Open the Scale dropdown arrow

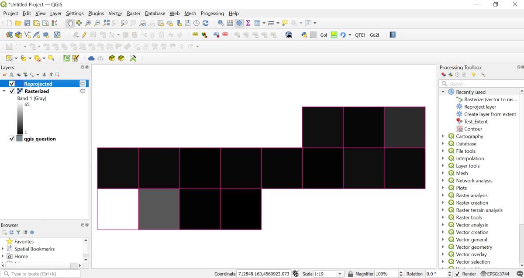pyautogui.click(x=340, y=274)
